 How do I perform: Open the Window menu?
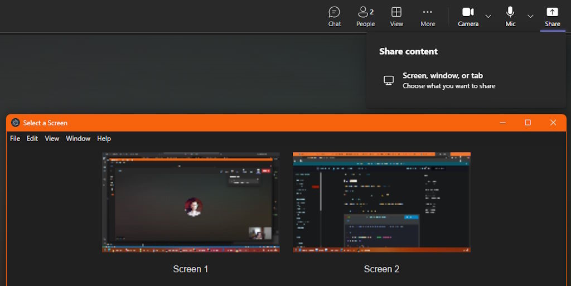coord(78,139)
